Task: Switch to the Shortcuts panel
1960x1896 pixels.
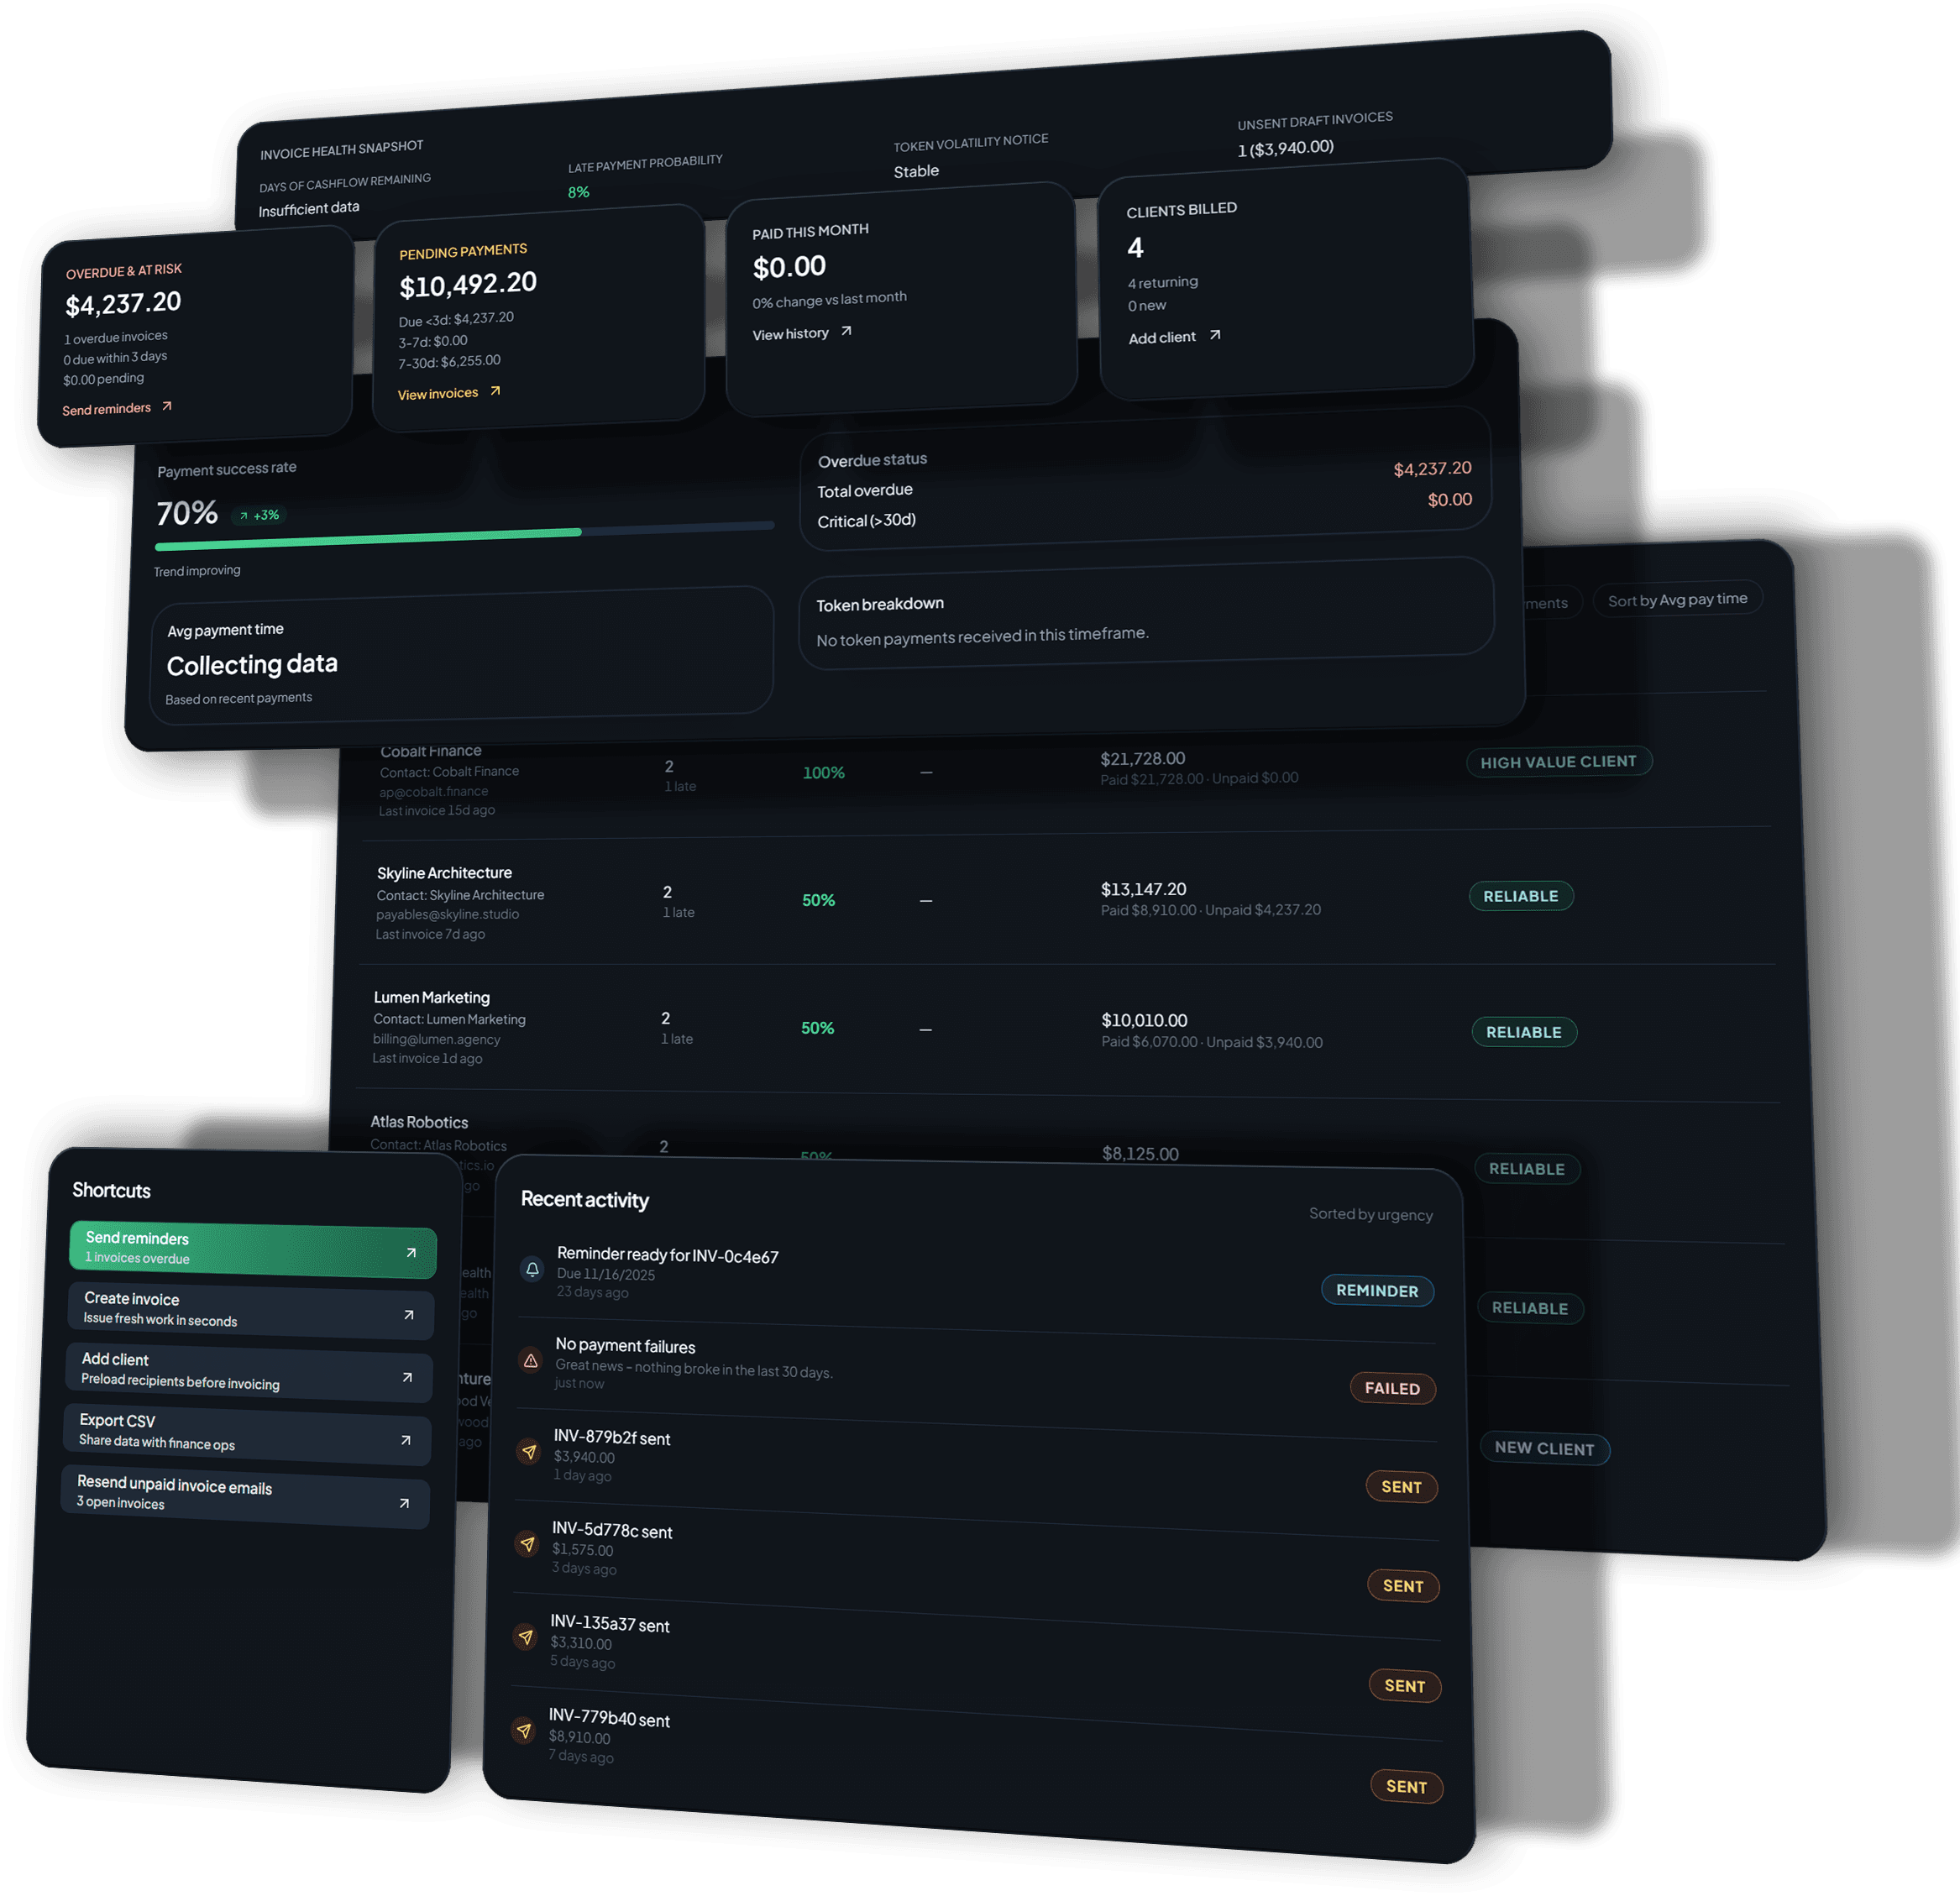Action: (111, 1190)
